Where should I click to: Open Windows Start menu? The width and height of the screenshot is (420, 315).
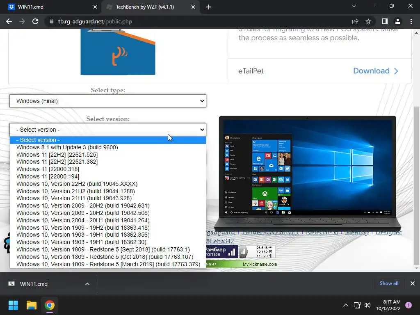[x=13, y=305]
